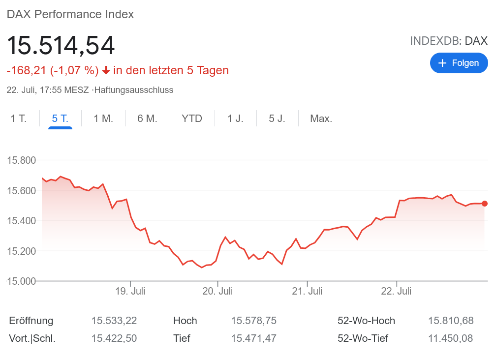This screenshot has height=358, width=496.
Task: Click the DAX Performance Index title
Action: (70, 14)
